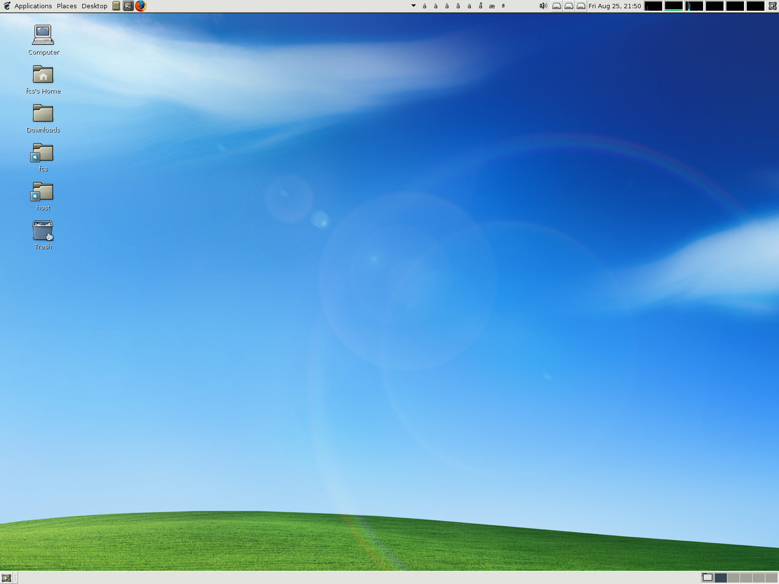779x584 pixels.
Task: Open the Desktop menu
Action: tap(94, 6)
